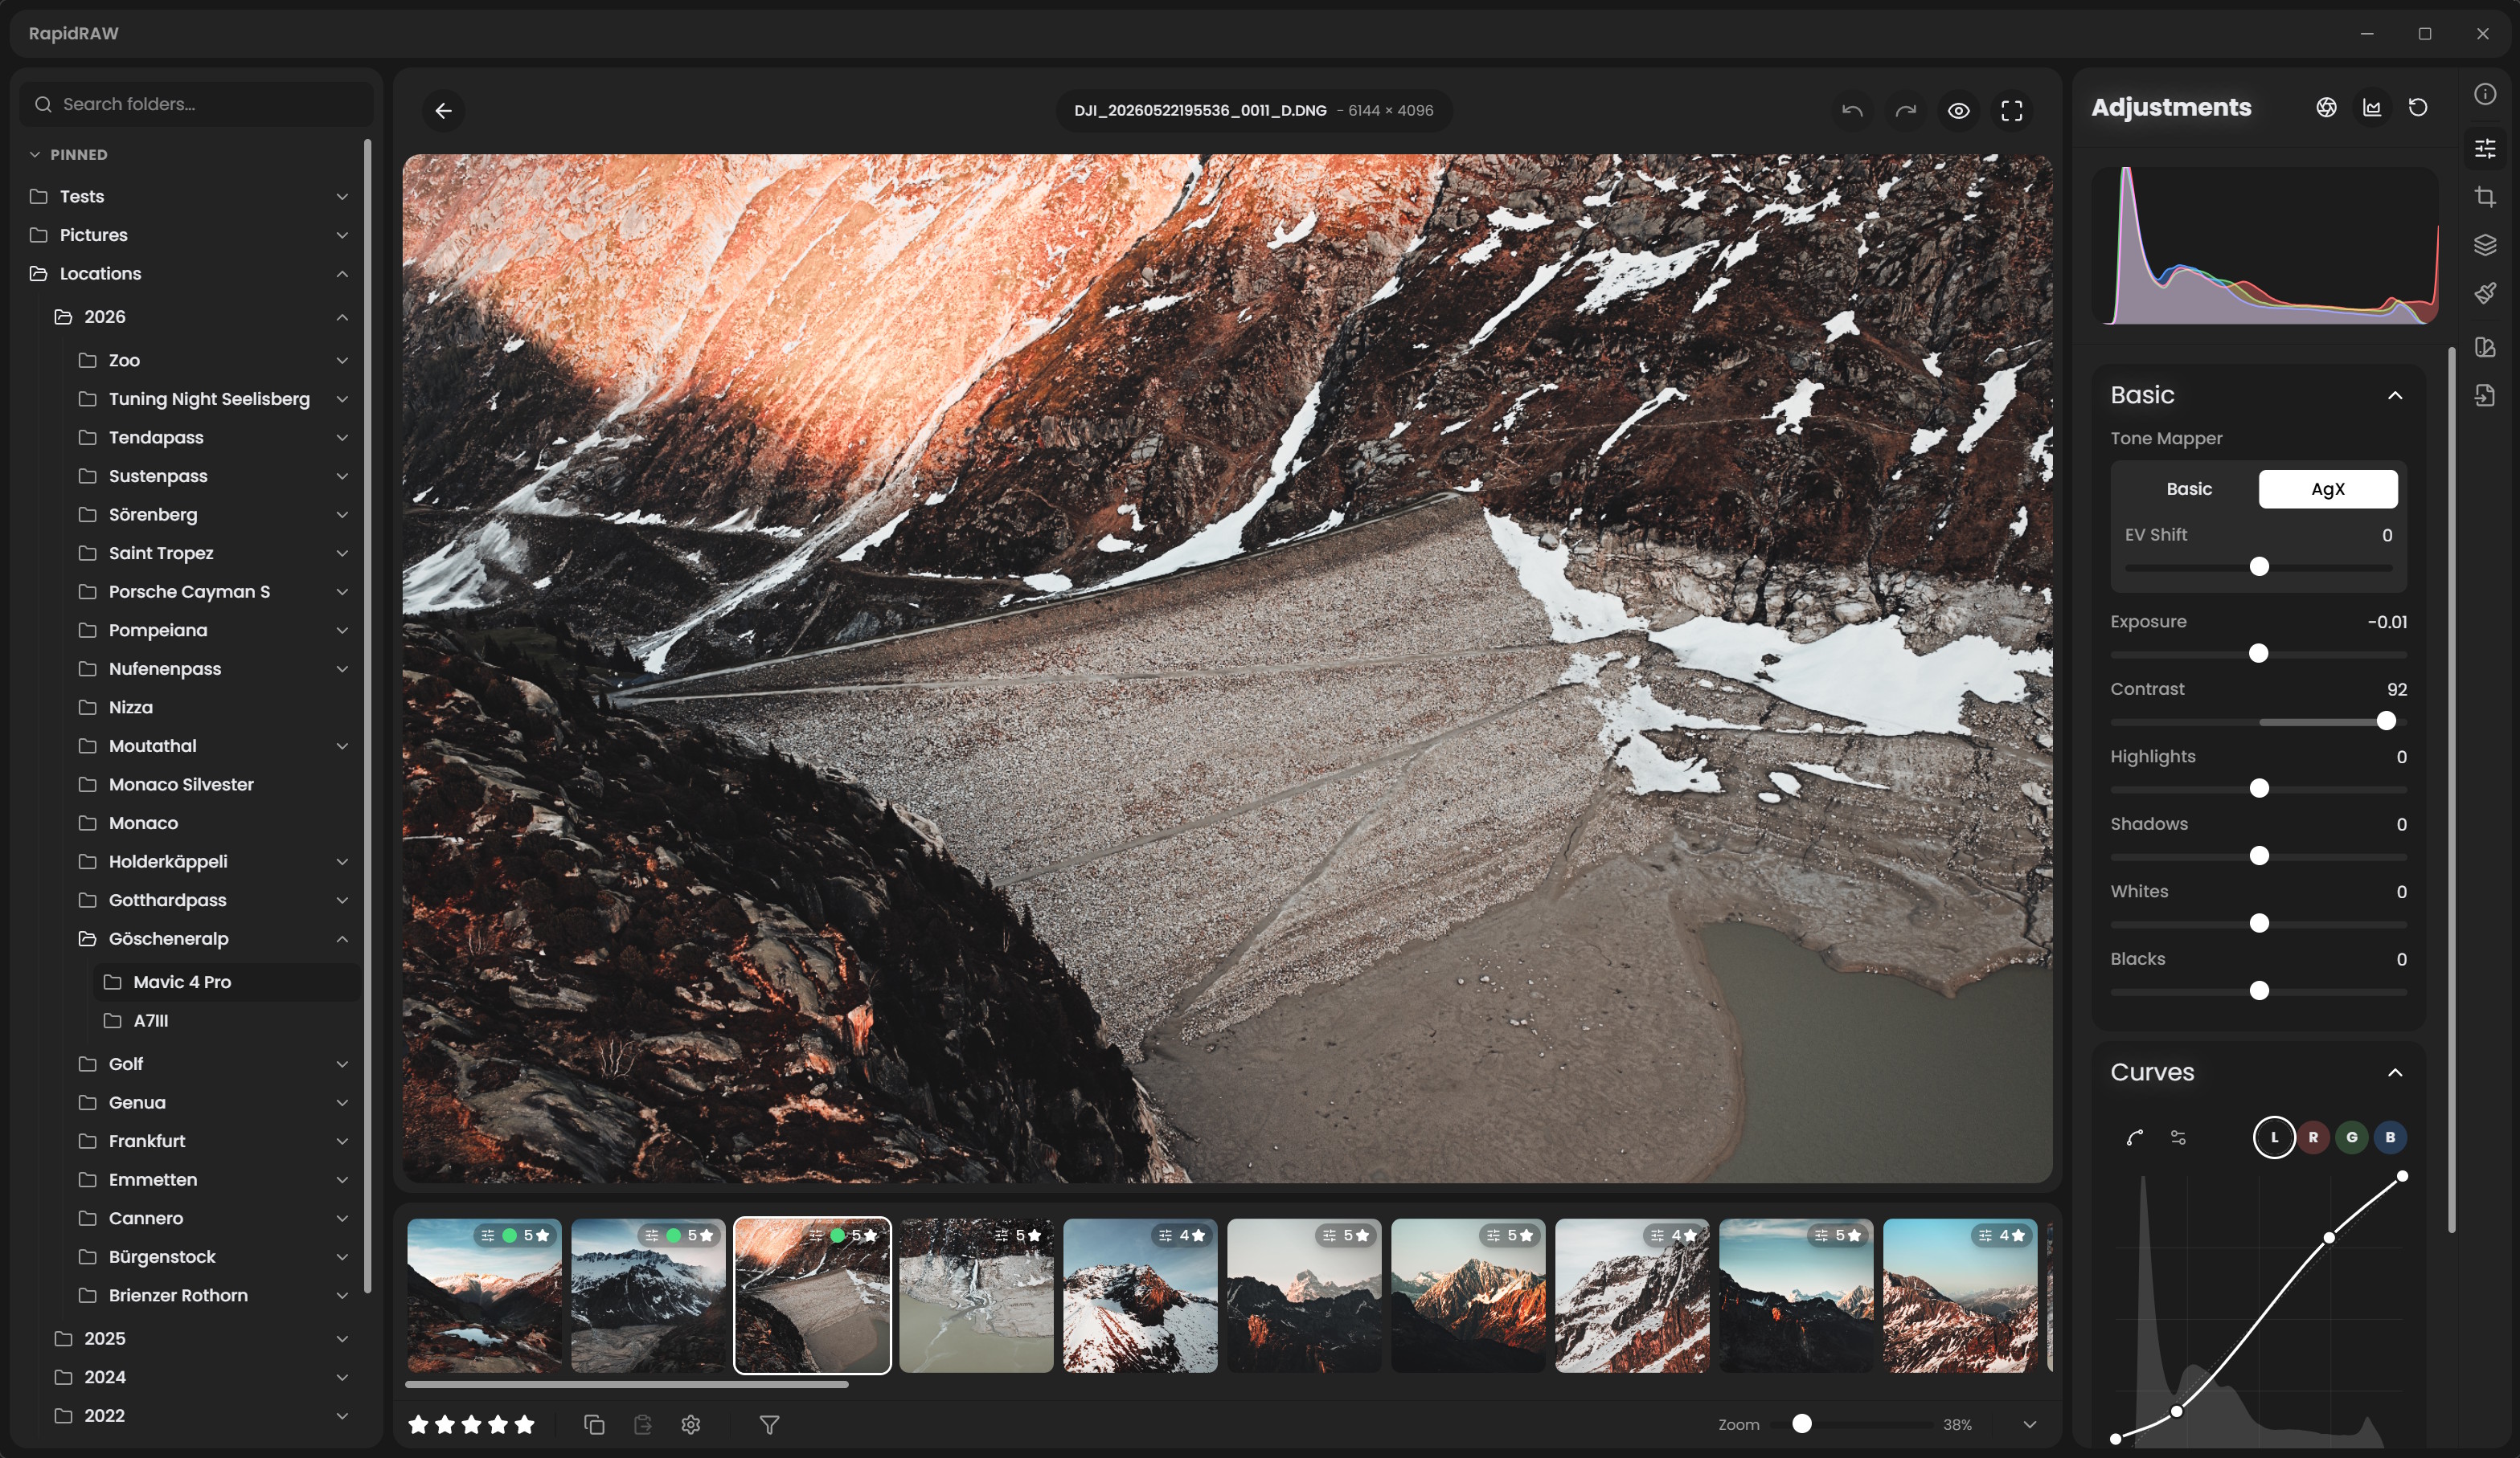Paste adjustments settings icon
2520x1458 pixels.
click(x=642, y=1424)
